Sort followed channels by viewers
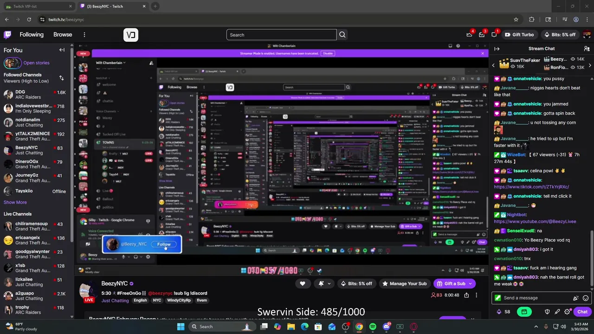The image size is (594, 334). 61,78
